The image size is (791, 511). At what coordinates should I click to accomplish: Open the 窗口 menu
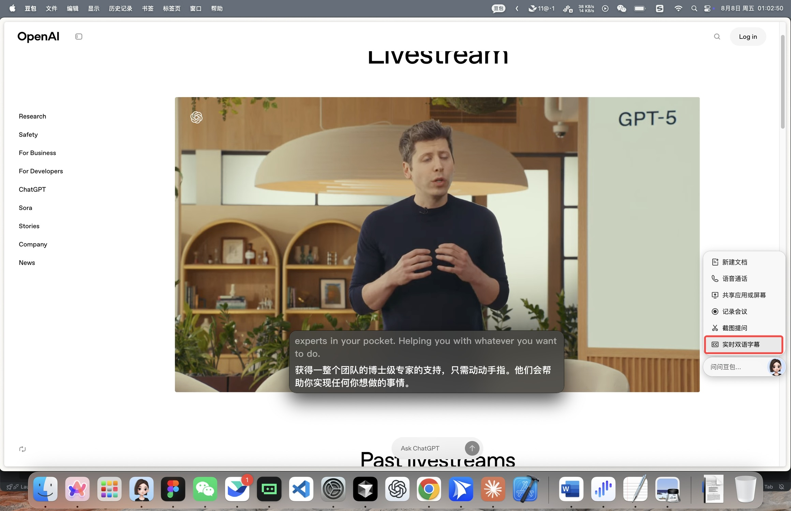[196, 8]
